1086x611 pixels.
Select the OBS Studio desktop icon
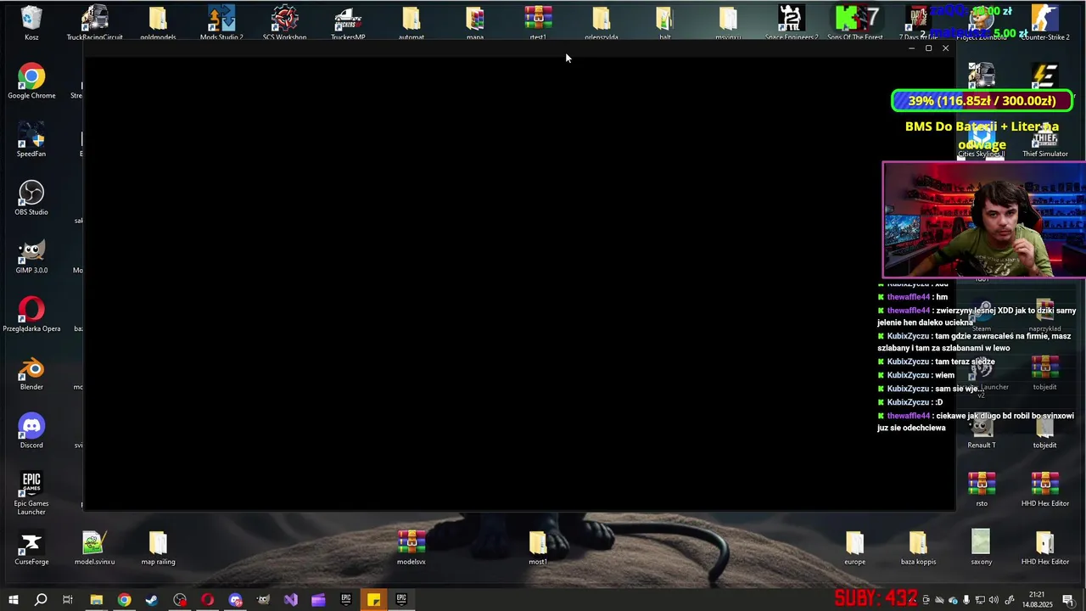(31, 198)
